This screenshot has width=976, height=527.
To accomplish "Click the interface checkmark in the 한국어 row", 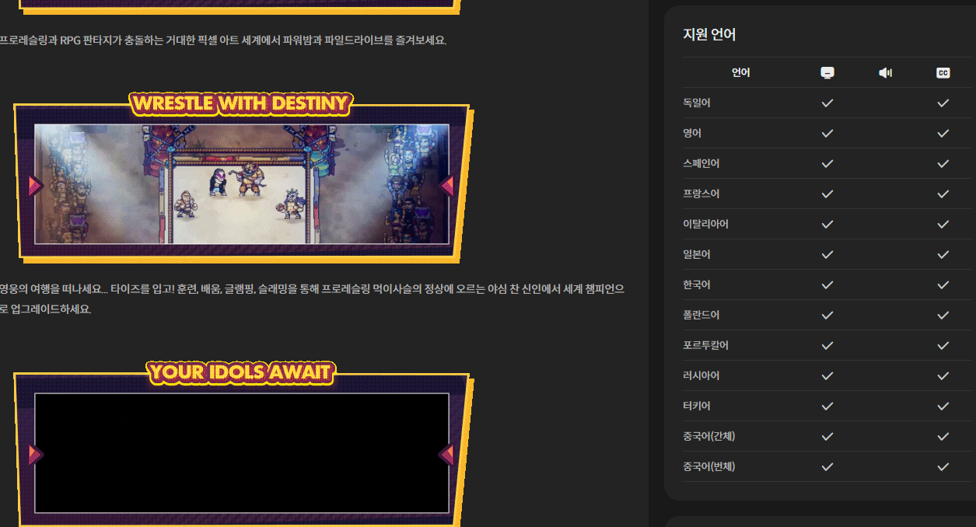I will tap(827, 284).
